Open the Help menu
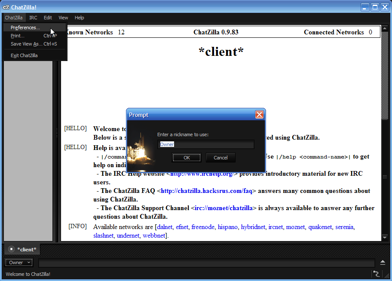The width and height of the screenshot is (392, 281). point(79,18)
